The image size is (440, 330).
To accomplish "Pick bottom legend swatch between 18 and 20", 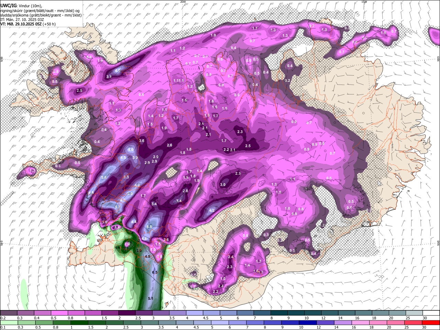I will click(378, 322).
